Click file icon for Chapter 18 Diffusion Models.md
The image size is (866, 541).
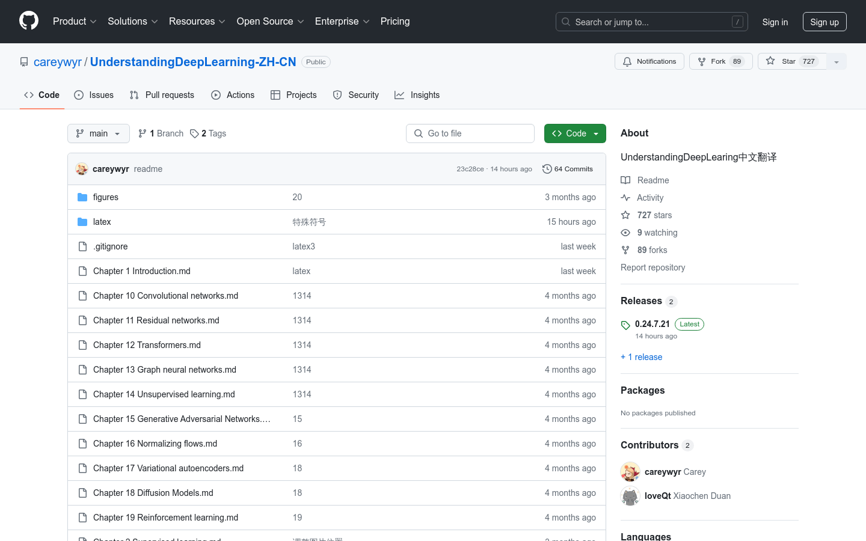pos(82,493)
